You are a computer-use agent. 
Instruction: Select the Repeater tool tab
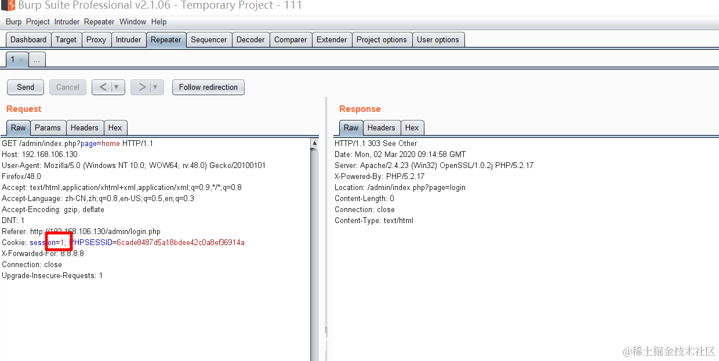pyautogui.click(x=166, y=39)
